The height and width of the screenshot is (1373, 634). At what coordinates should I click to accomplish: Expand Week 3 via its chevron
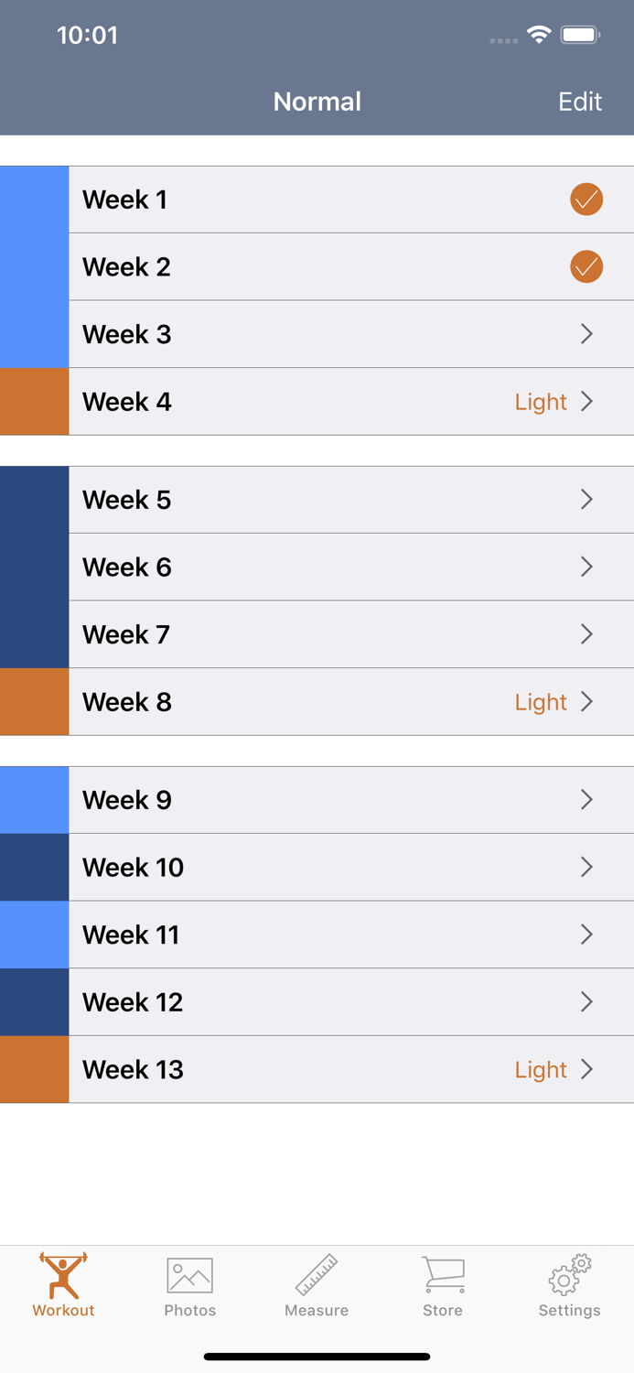tap(586, 334)
